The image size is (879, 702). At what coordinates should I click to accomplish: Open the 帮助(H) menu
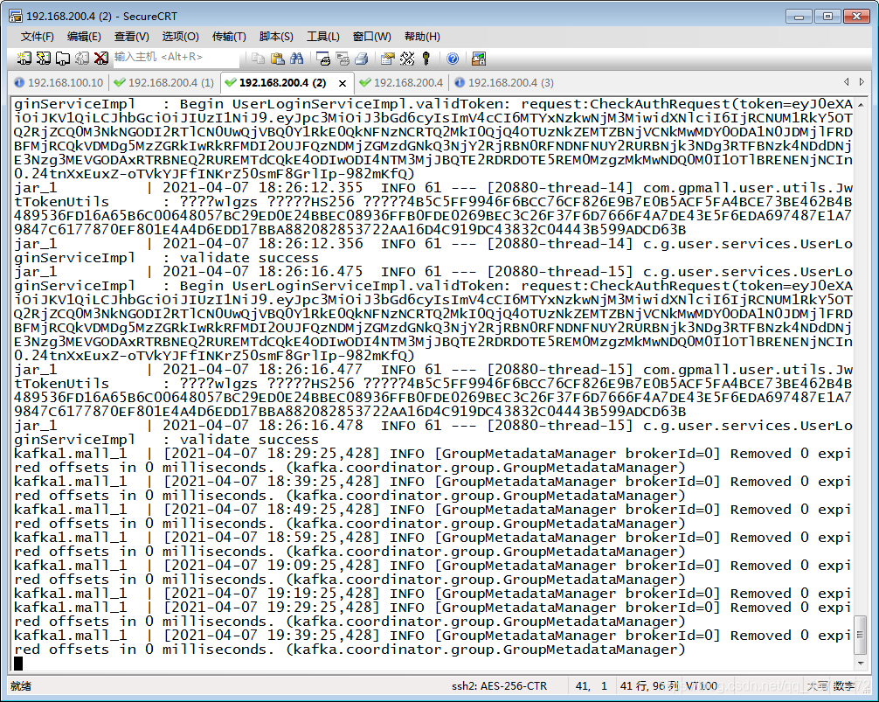pos(422,37)
